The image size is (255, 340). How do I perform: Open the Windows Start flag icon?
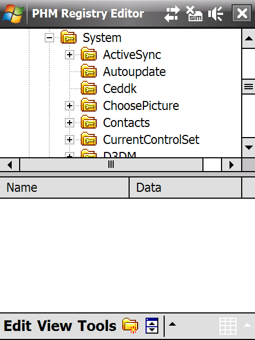[x=13, y=14]
